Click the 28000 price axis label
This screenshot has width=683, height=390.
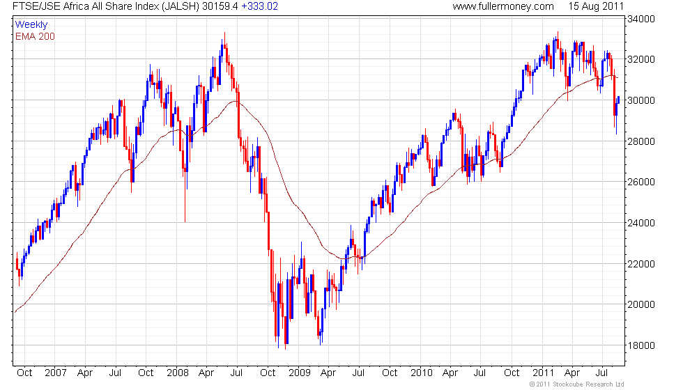[x=640, y=141]
